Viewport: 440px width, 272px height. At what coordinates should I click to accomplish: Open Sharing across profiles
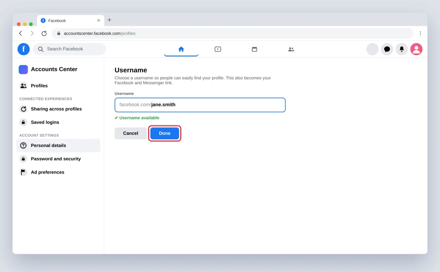point(58,109)
